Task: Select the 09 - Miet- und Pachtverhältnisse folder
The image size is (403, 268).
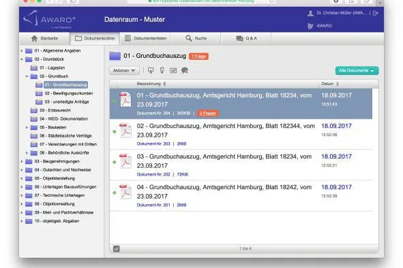Action: coord(64,212)
